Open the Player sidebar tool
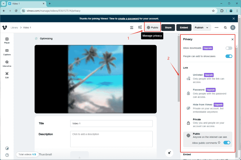Screen dimensions: 241x160 (7, 41)
